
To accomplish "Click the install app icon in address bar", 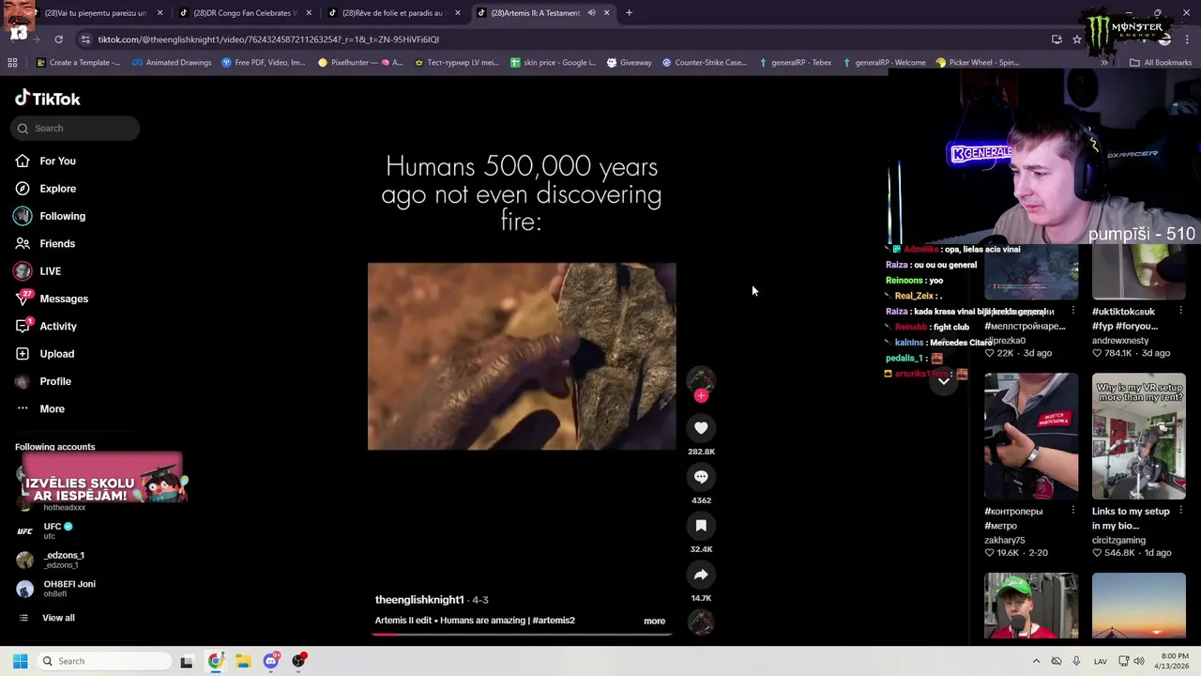I will tap(1057, 39).
